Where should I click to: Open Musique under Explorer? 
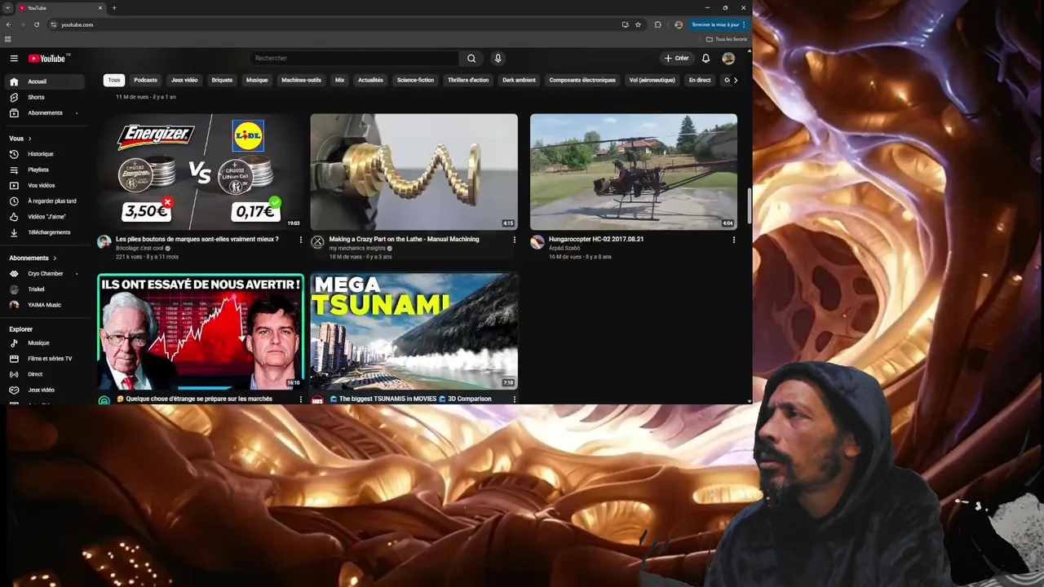(46, 343)
